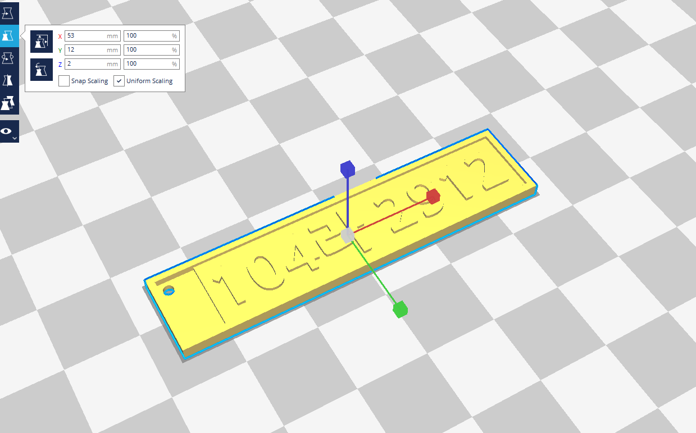Uncheck the Uniform Scaling checkbox
The width and height of the screenshot is (696, 433).
point(119,81)
